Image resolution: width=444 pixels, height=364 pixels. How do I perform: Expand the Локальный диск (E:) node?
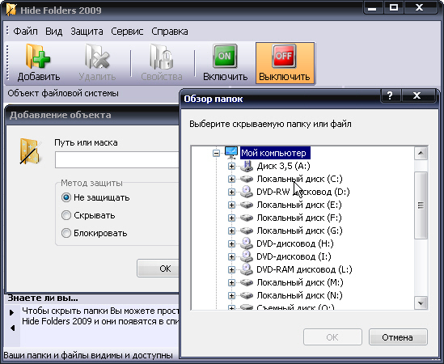coord(231,205)
